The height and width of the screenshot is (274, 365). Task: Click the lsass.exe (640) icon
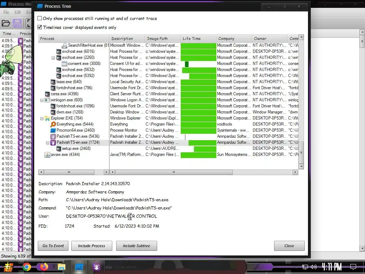[x=53, y=82]
